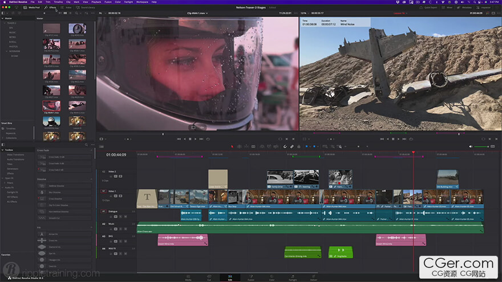Open the Media Pool panel
502x282 pixels.
pyautogui.click(x=32, y=8)
